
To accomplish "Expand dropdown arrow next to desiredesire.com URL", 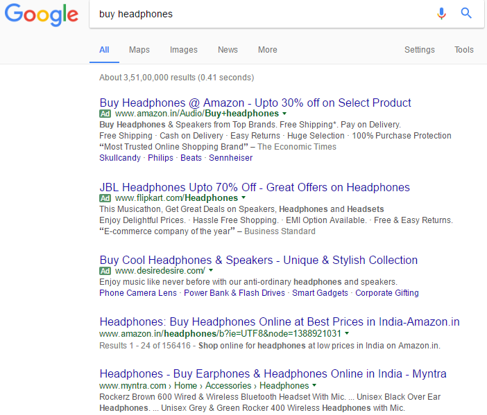I will point(211,270).
